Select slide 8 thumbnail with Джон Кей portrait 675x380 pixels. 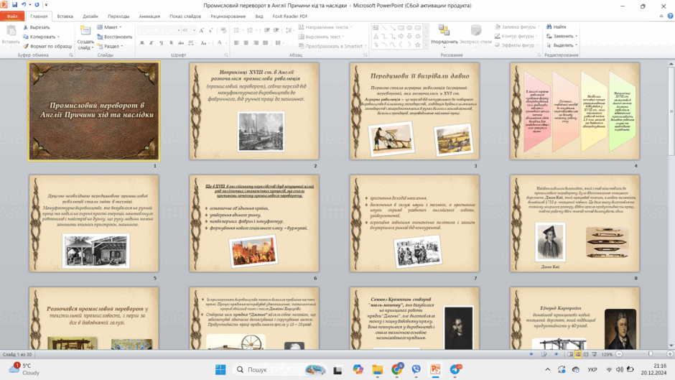click(x=574, y=223)
